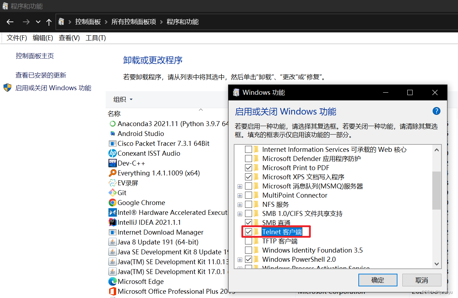Sort the list by 名称 column header
The width and height of the screenshot is (458, 298).
114,113
